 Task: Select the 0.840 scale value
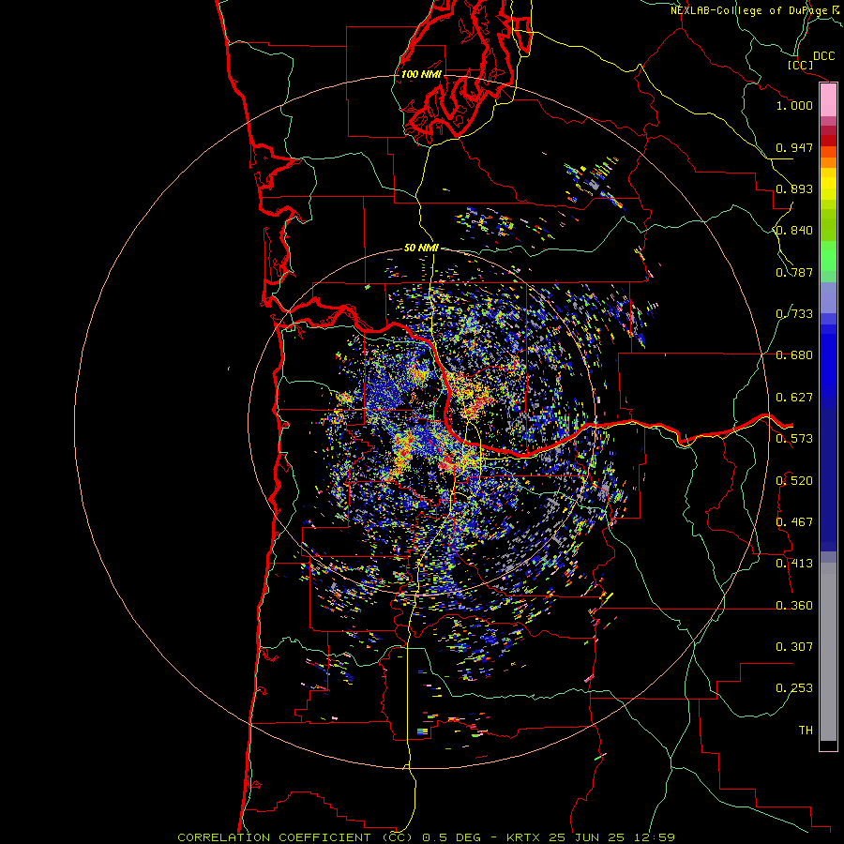coord(794,231)
